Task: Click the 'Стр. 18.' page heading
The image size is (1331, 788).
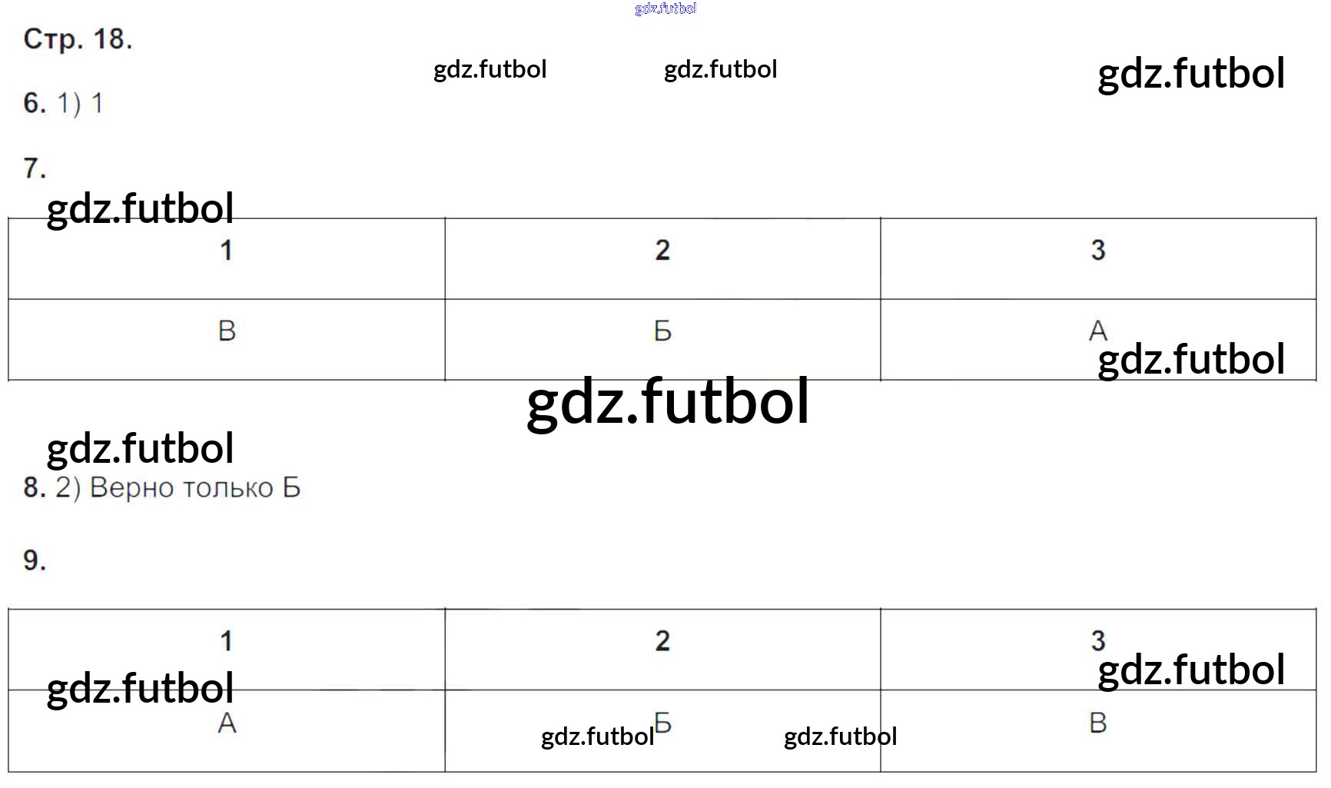Action: point(78,39)
